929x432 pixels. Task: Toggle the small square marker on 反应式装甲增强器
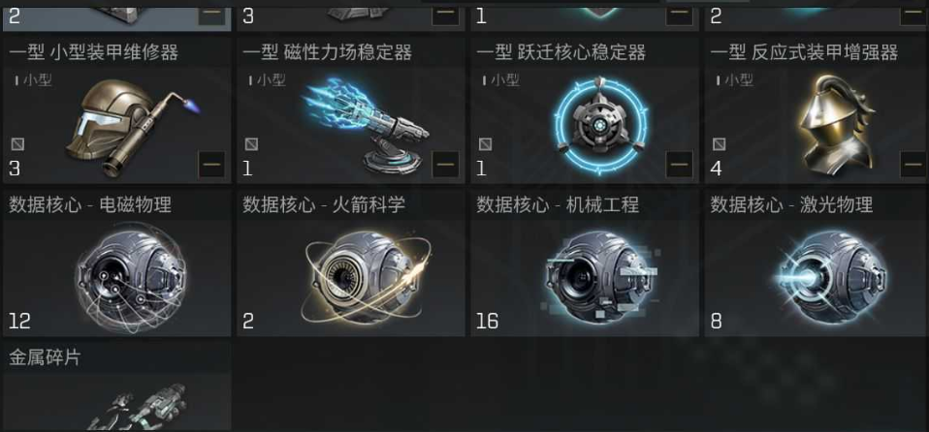coord(719,143)
